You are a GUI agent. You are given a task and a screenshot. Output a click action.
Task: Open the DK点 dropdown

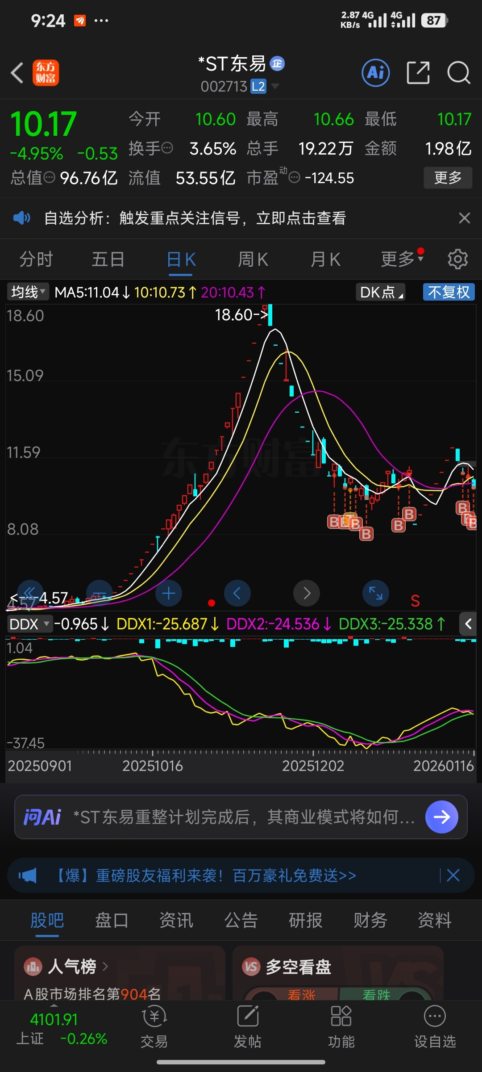coord(381,293)
